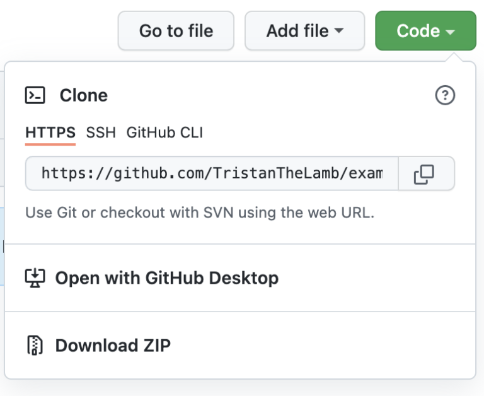Click the GitHub Desktop download icon
This screenshot has height=396, width=484.
pos(35,277)
